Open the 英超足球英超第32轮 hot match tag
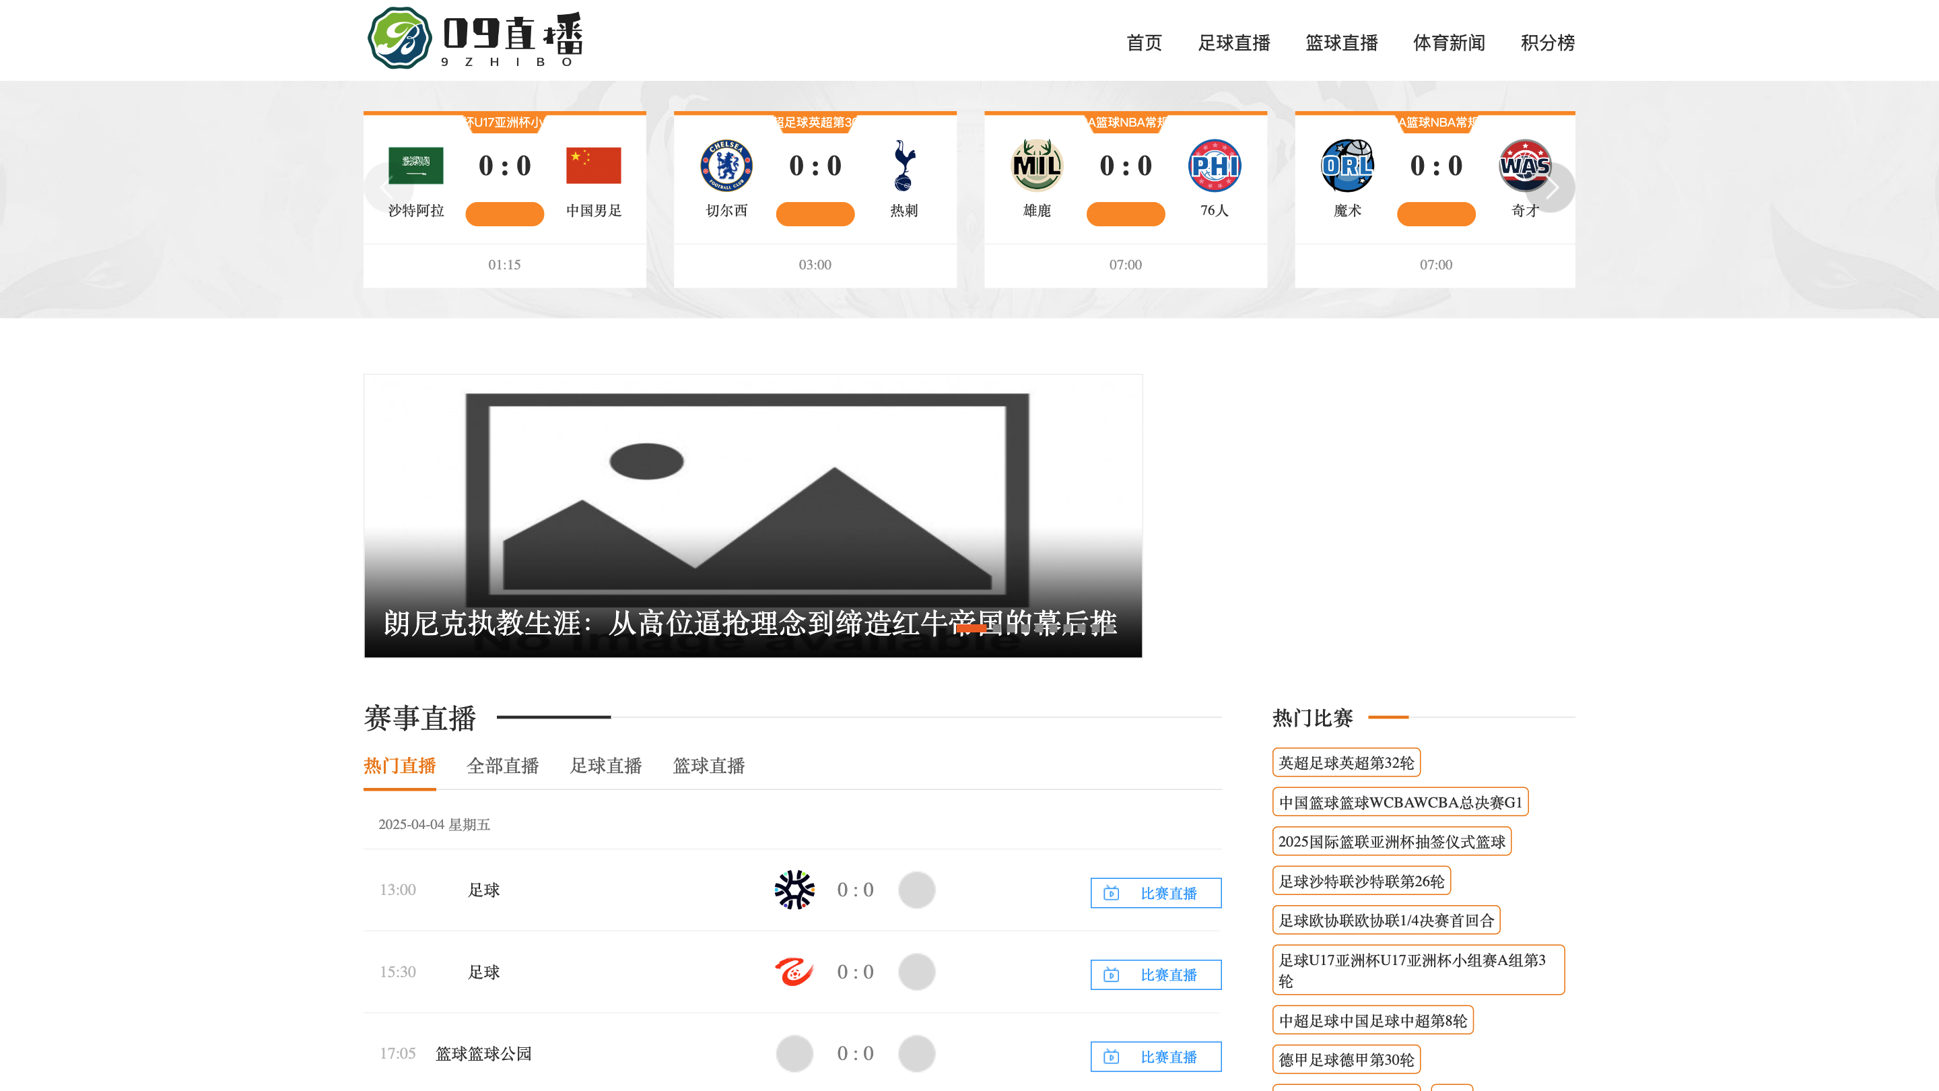This screenshot has height=1091, width=1939. (1346, 763)
